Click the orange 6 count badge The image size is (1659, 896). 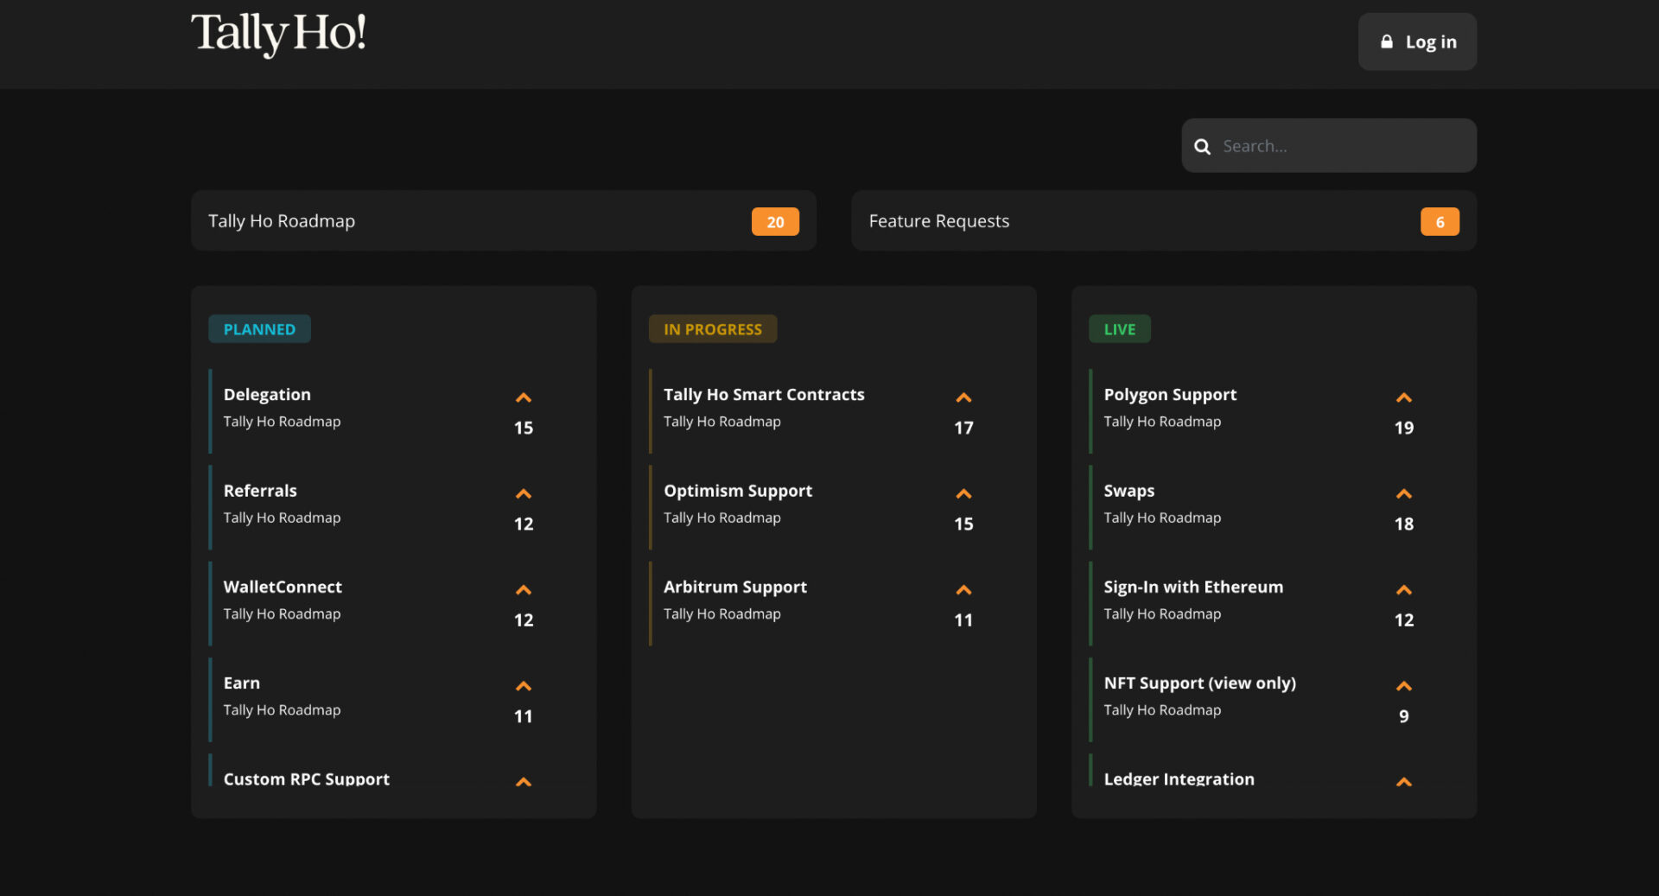[x=1440, y=222]
